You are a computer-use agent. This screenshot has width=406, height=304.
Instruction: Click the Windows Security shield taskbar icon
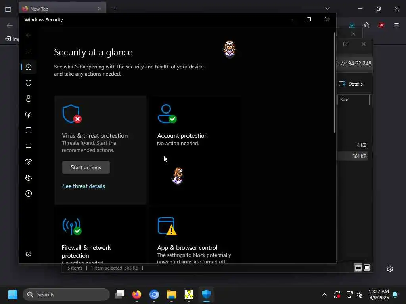(206, 294)
